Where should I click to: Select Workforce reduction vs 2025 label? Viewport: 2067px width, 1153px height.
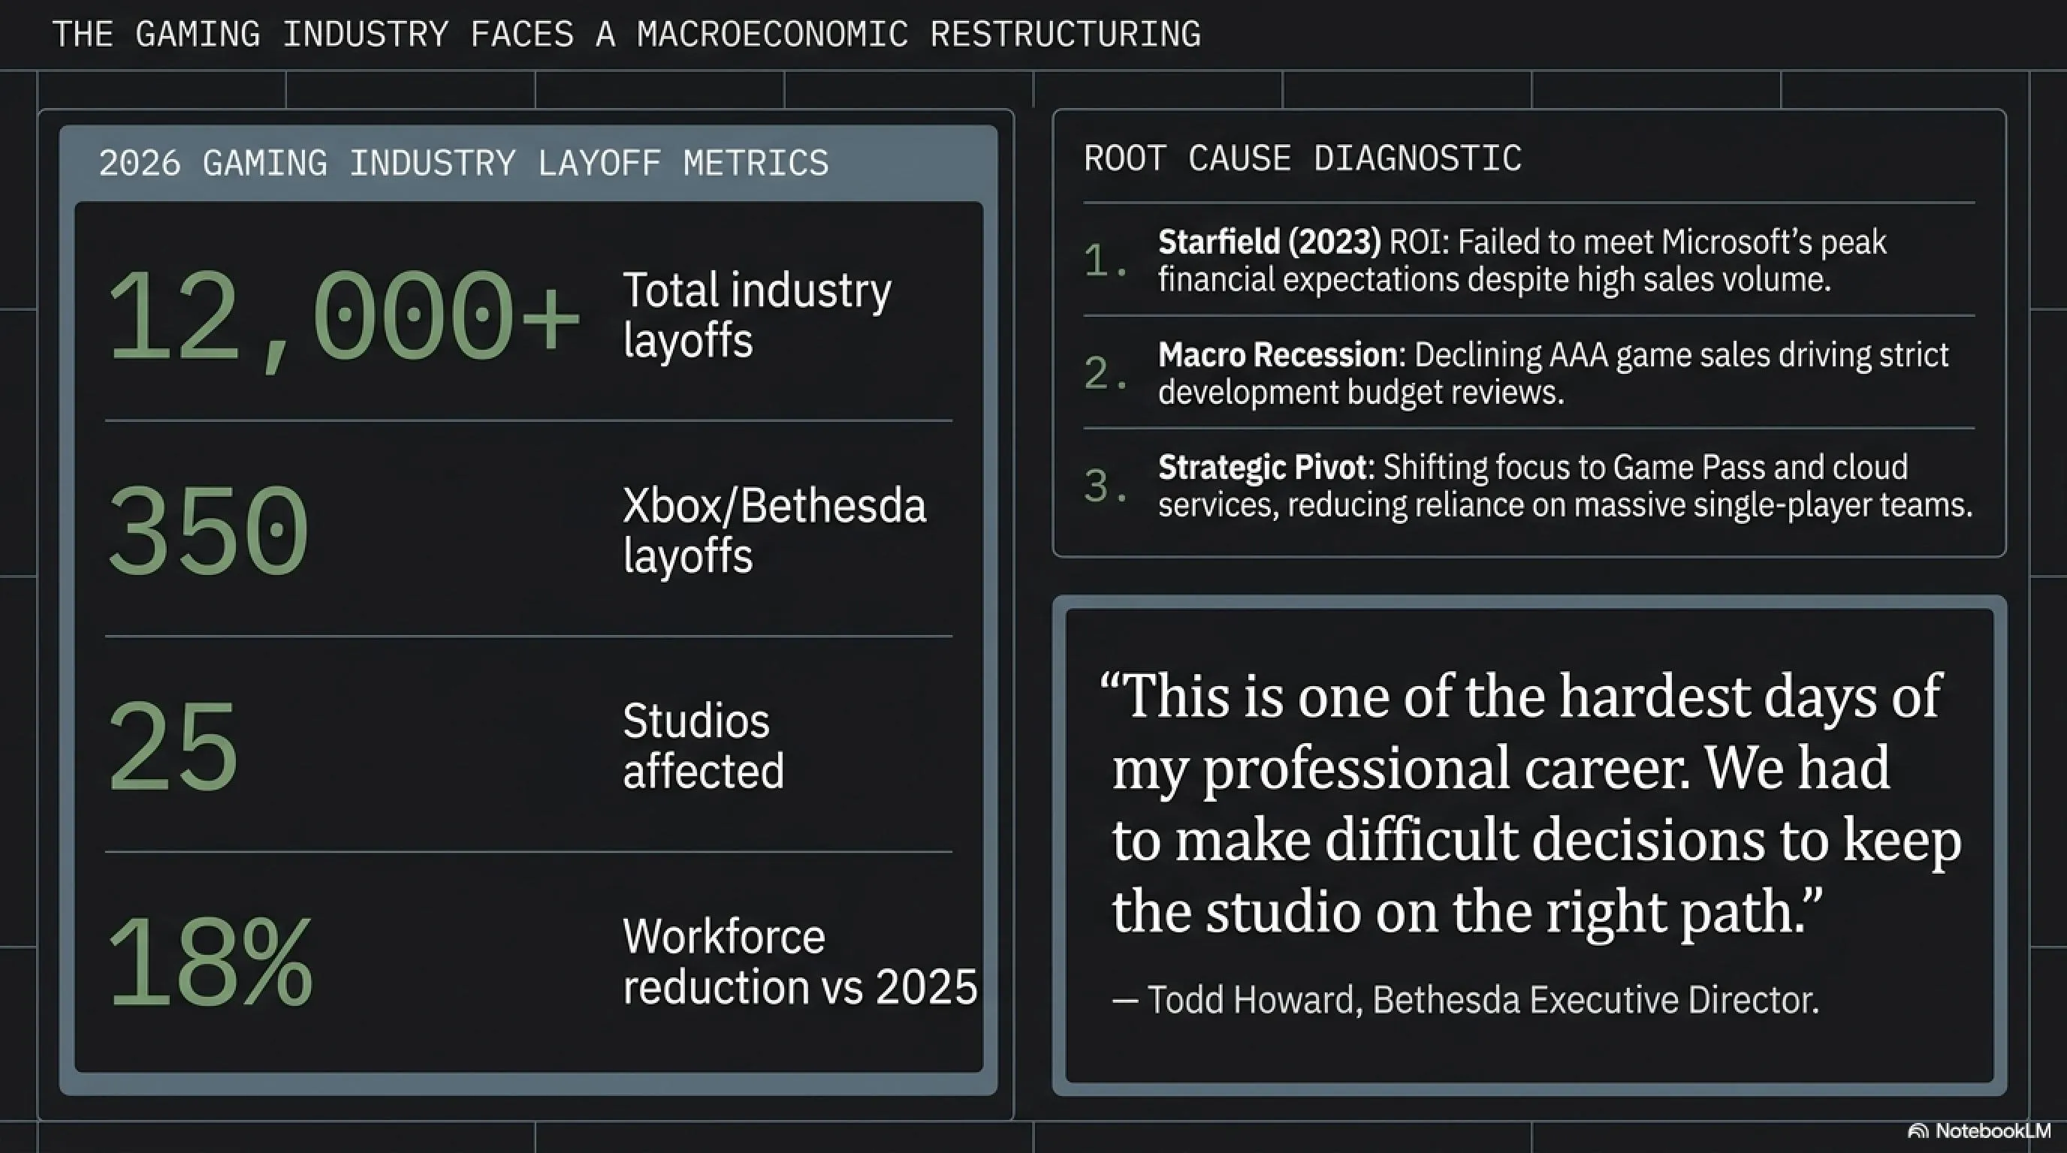click(800, 962)
